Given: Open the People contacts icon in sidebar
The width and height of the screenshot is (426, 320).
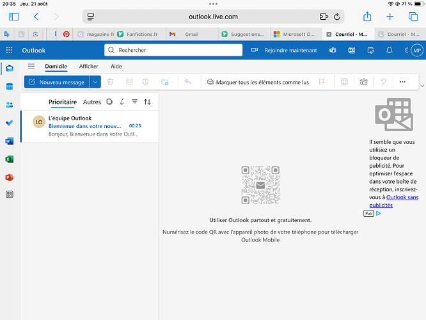Looking at the screenshot, I should (x=9, y=104).
